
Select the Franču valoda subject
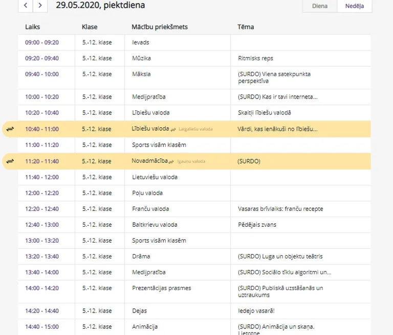150,209
